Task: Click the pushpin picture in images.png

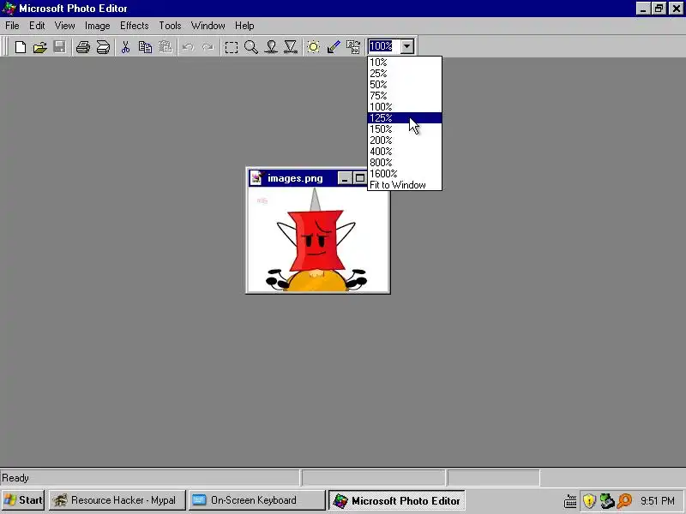Action: [317, 239]
